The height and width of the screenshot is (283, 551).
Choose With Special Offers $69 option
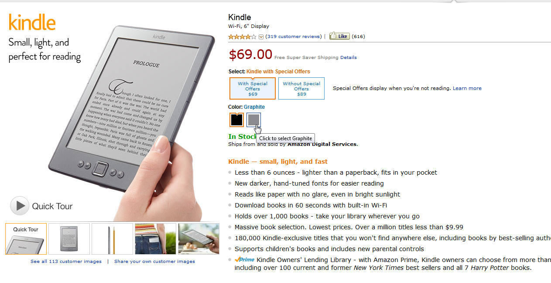[253, 89]
